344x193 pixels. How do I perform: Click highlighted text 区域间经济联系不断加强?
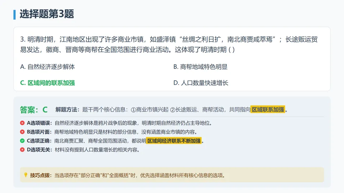pos(174,141)
